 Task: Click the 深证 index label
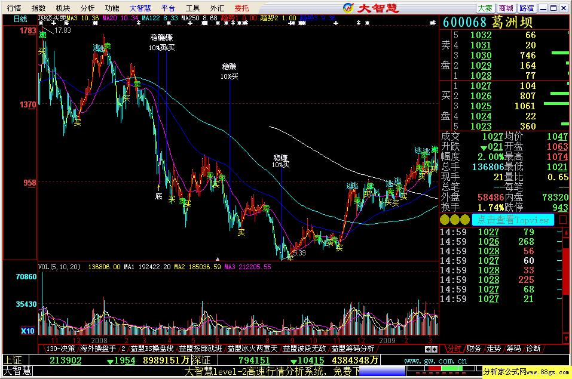pos(201,360)
